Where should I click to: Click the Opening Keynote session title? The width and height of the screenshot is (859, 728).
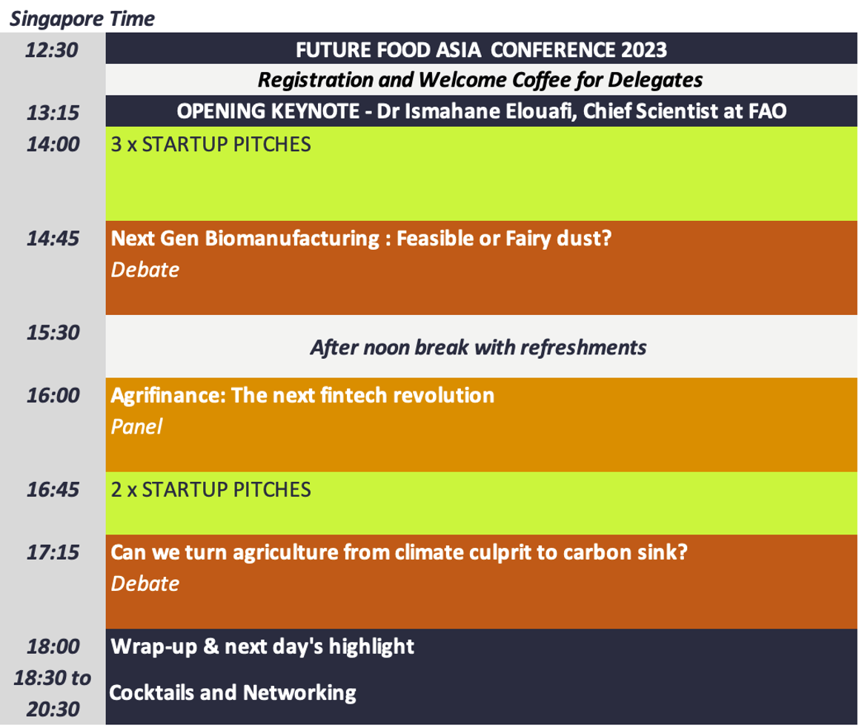[481, 111]
